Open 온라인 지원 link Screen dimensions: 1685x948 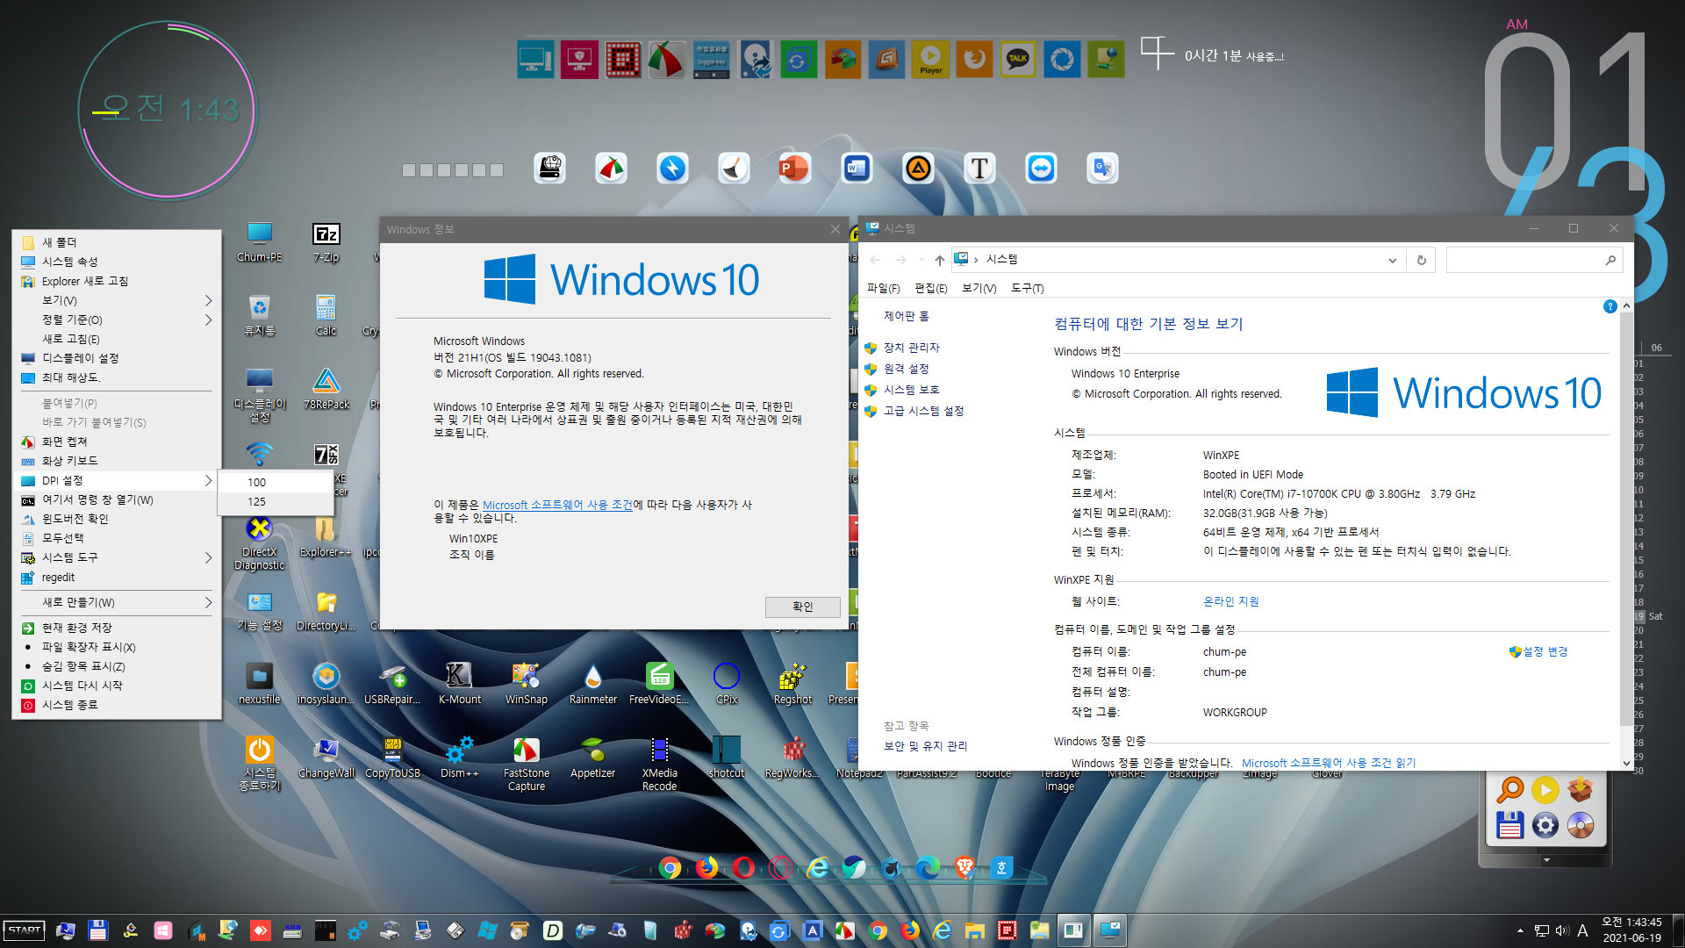pos(1230,601)
